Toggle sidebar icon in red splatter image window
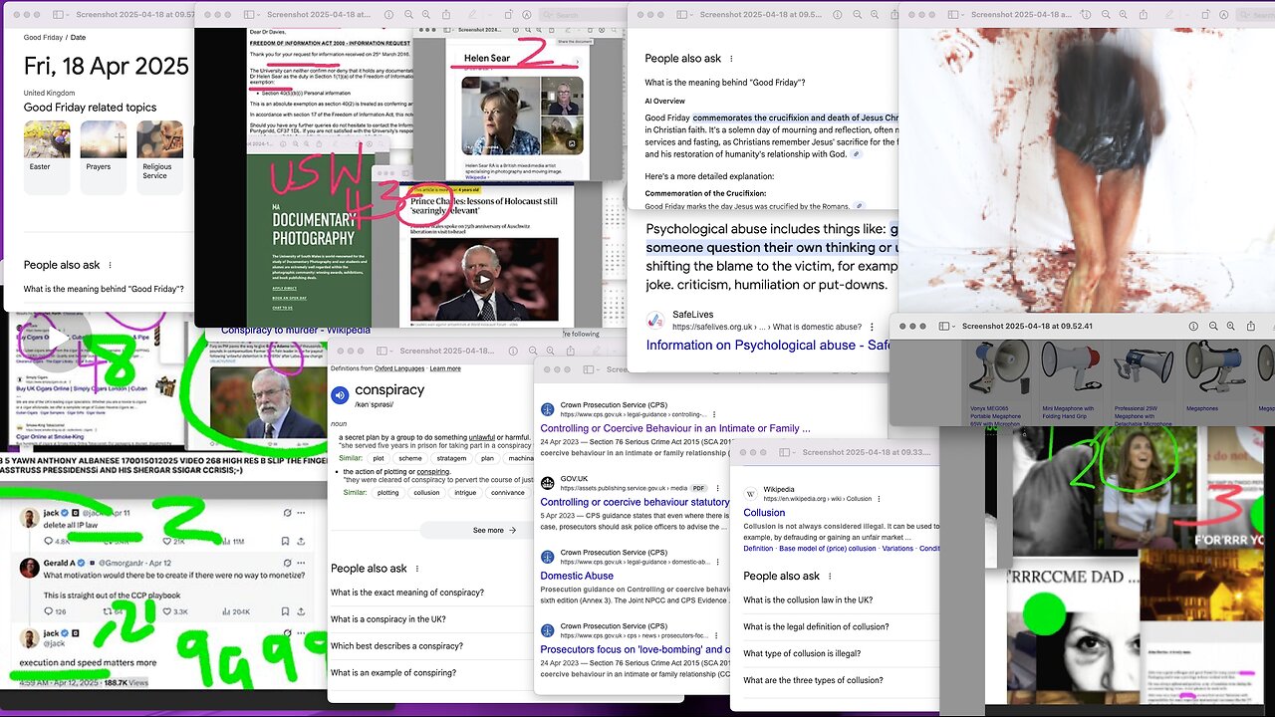Screen dimensions: 1275x717 pos(953,15)
